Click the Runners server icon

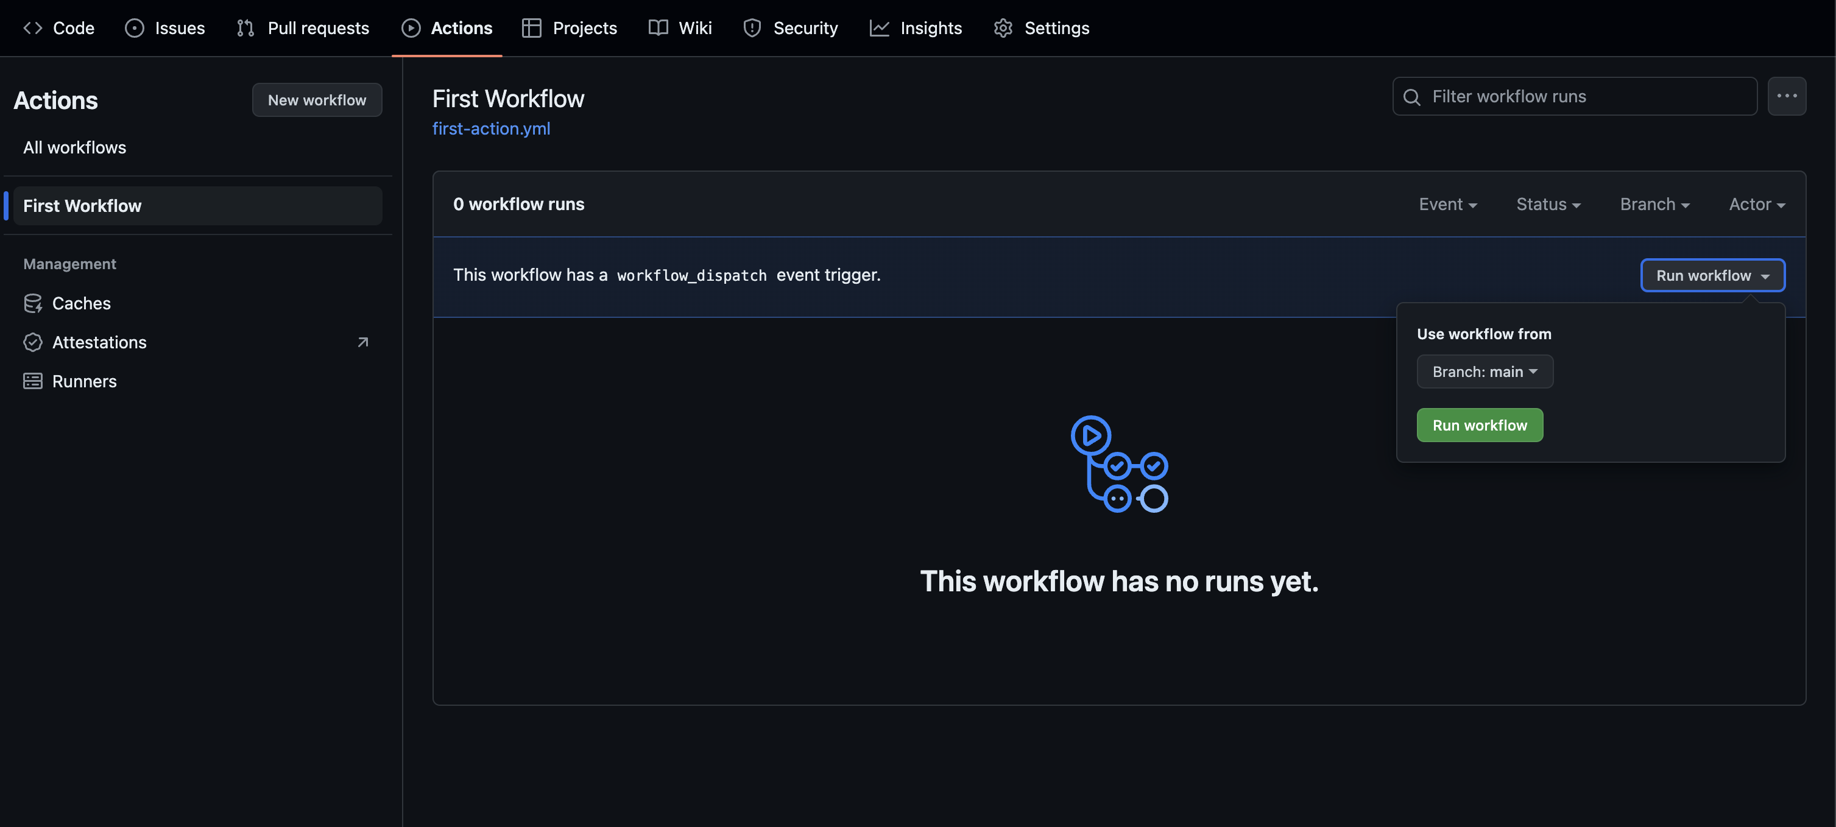click(x=33, y=381)
